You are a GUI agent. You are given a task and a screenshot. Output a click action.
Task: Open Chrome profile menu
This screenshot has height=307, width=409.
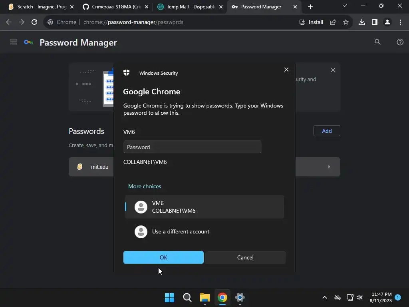coord(387,22)
